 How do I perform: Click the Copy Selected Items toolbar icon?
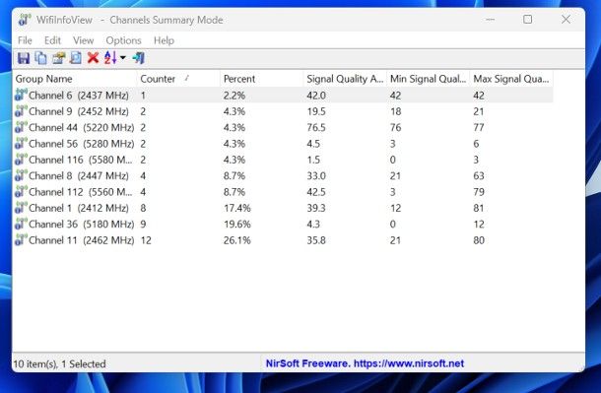coord(40,58)
